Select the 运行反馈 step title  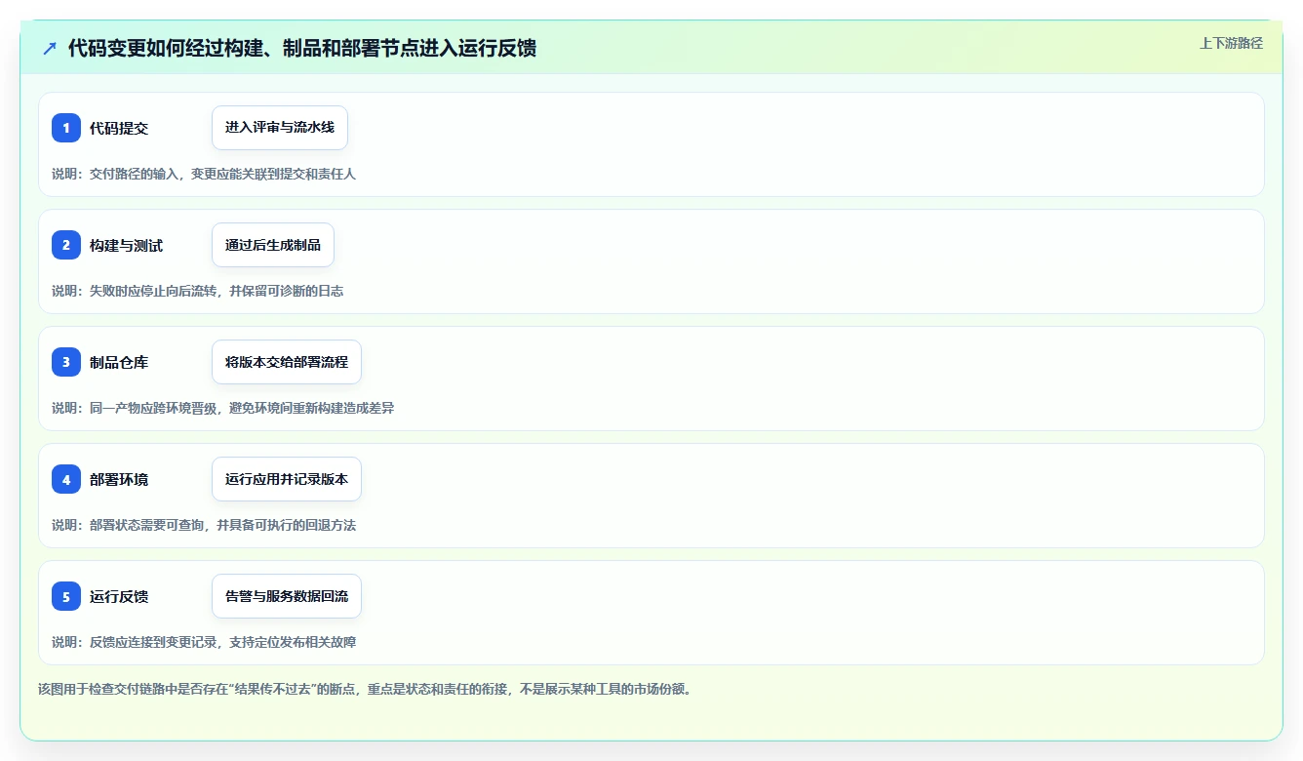pos(119,596)
